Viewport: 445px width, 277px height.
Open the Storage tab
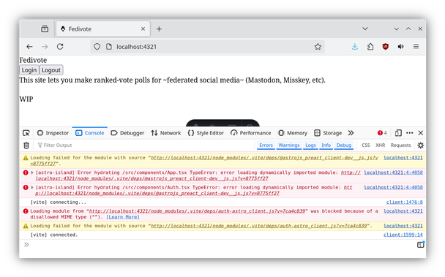(328, 133)
